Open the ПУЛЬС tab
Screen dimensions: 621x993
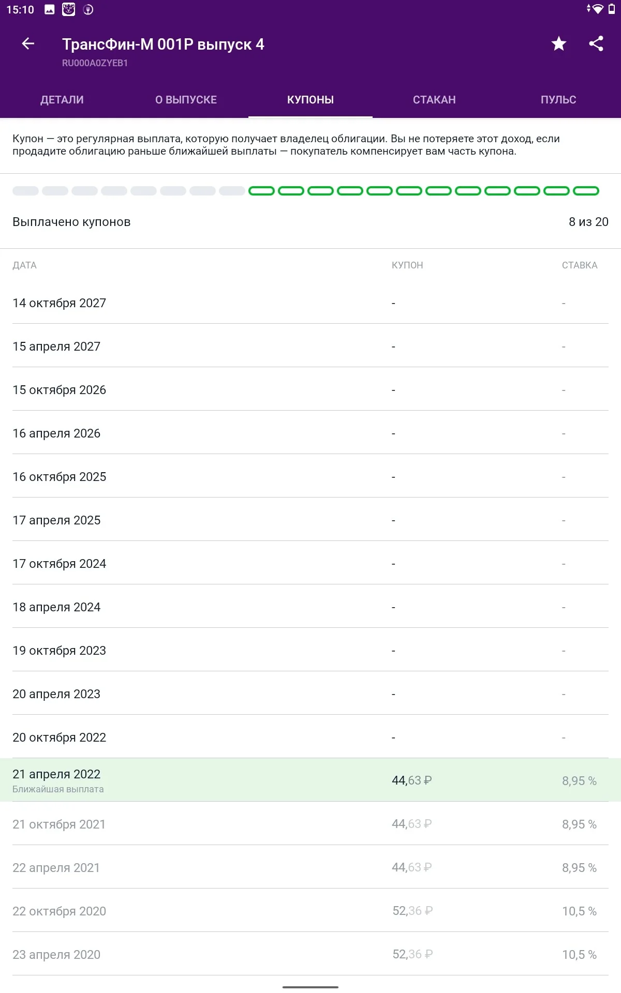559,100
